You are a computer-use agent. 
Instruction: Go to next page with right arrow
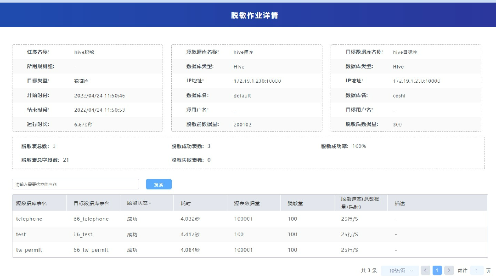pyautogui.click(x=449, y=271)
